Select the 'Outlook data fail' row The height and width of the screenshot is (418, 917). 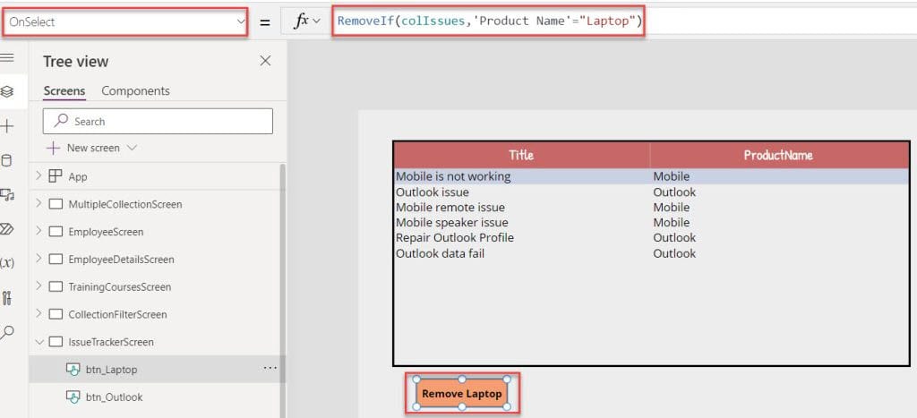[x=651, y=253]
